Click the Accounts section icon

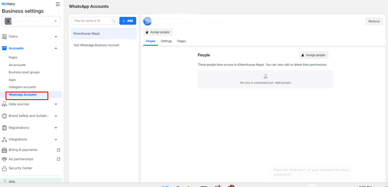[4, 48]
